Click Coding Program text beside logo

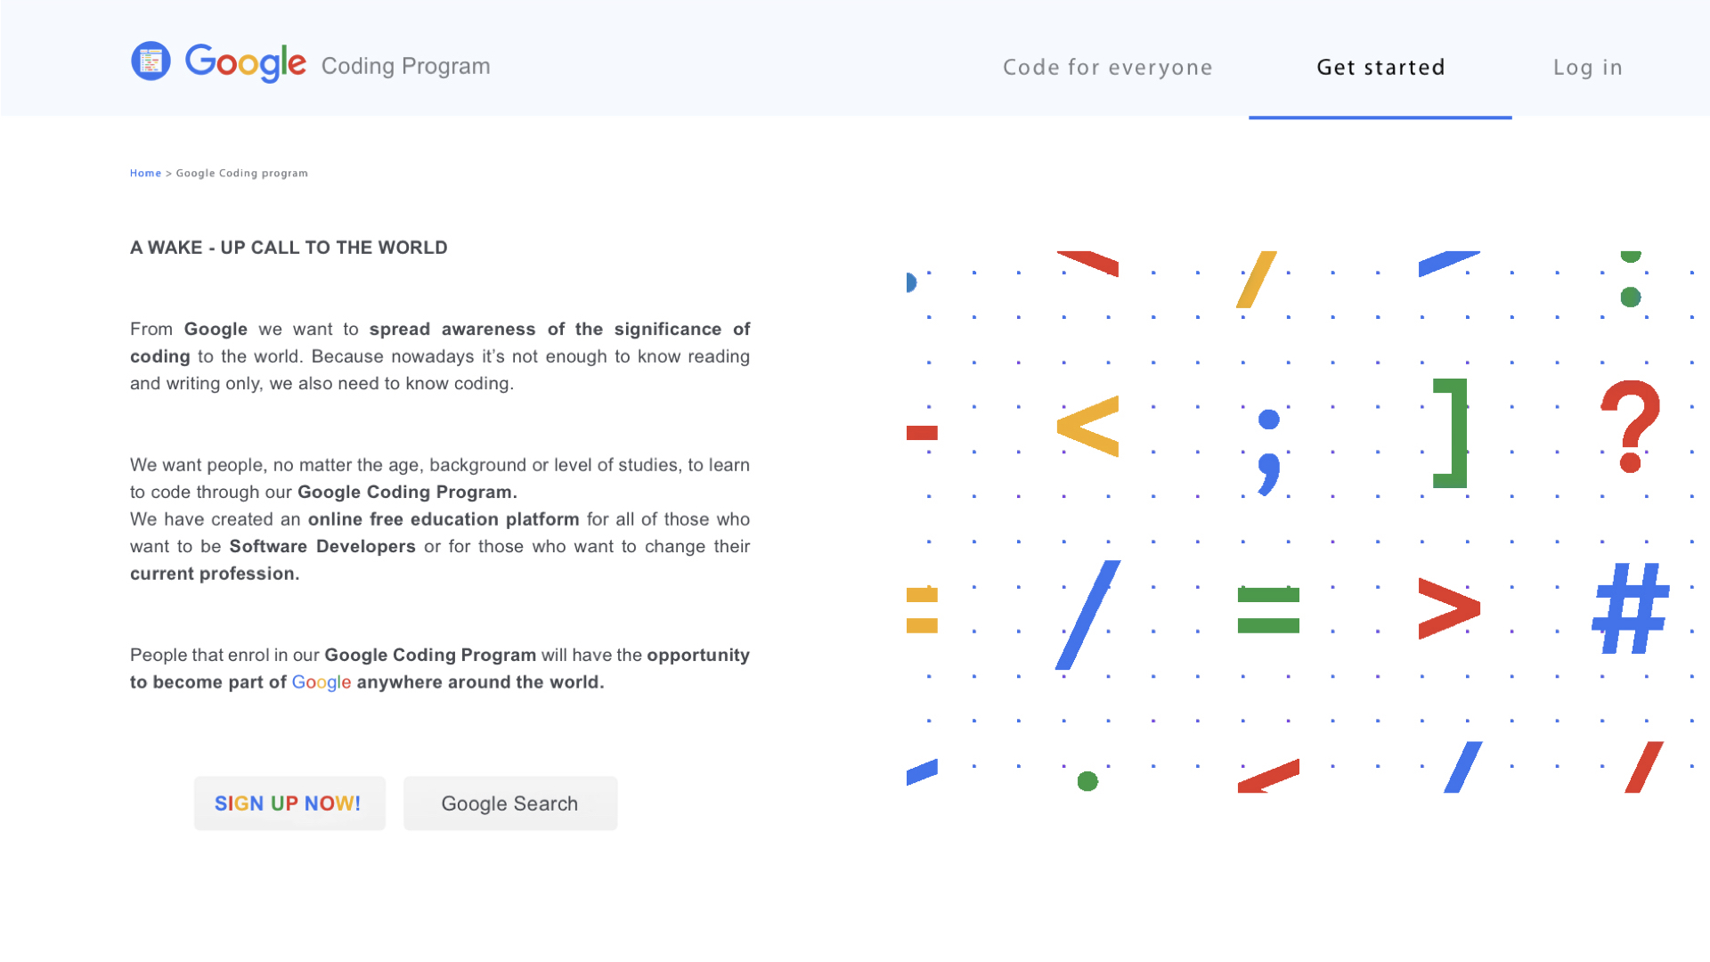(405, 67)
